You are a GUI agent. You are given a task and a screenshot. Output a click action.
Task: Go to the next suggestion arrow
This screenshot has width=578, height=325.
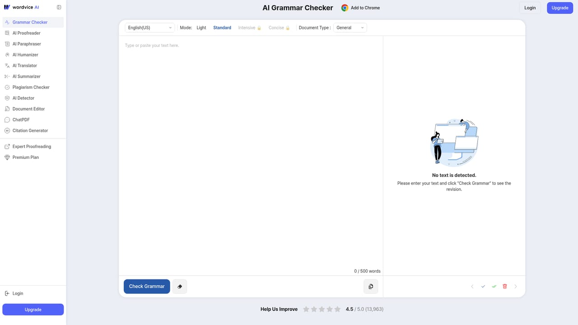(516, 287)
